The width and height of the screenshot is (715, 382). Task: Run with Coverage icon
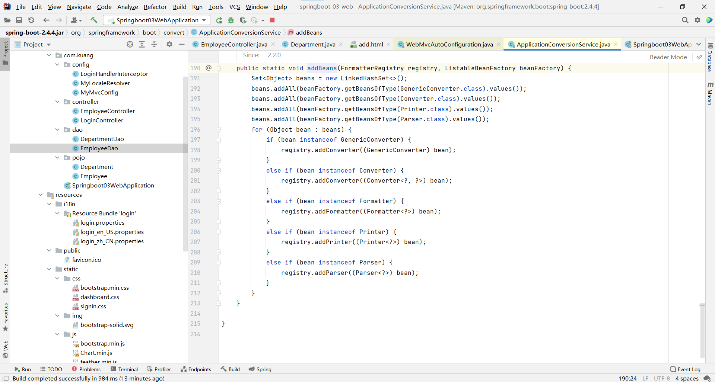[243, 20]
